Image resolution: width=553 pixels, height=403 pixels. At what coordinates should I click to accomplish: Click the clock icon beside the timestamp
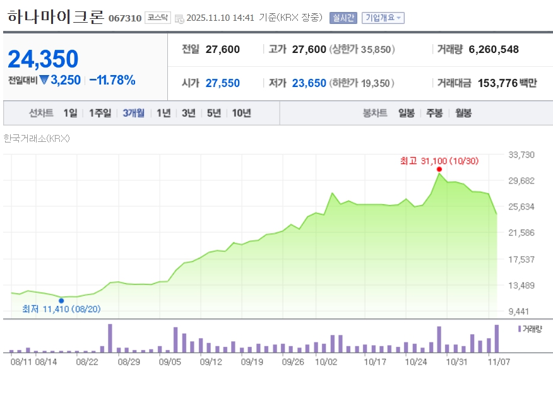tap(179, 18)
